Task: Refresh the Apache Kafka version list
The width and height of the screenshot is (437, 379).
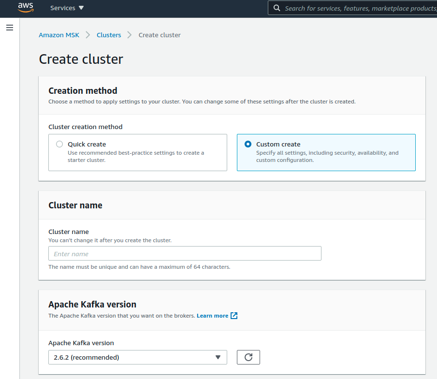Action: [248, 357]
